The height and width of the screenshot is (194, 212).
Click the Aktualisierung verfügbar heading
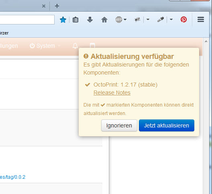pos(132,57)
